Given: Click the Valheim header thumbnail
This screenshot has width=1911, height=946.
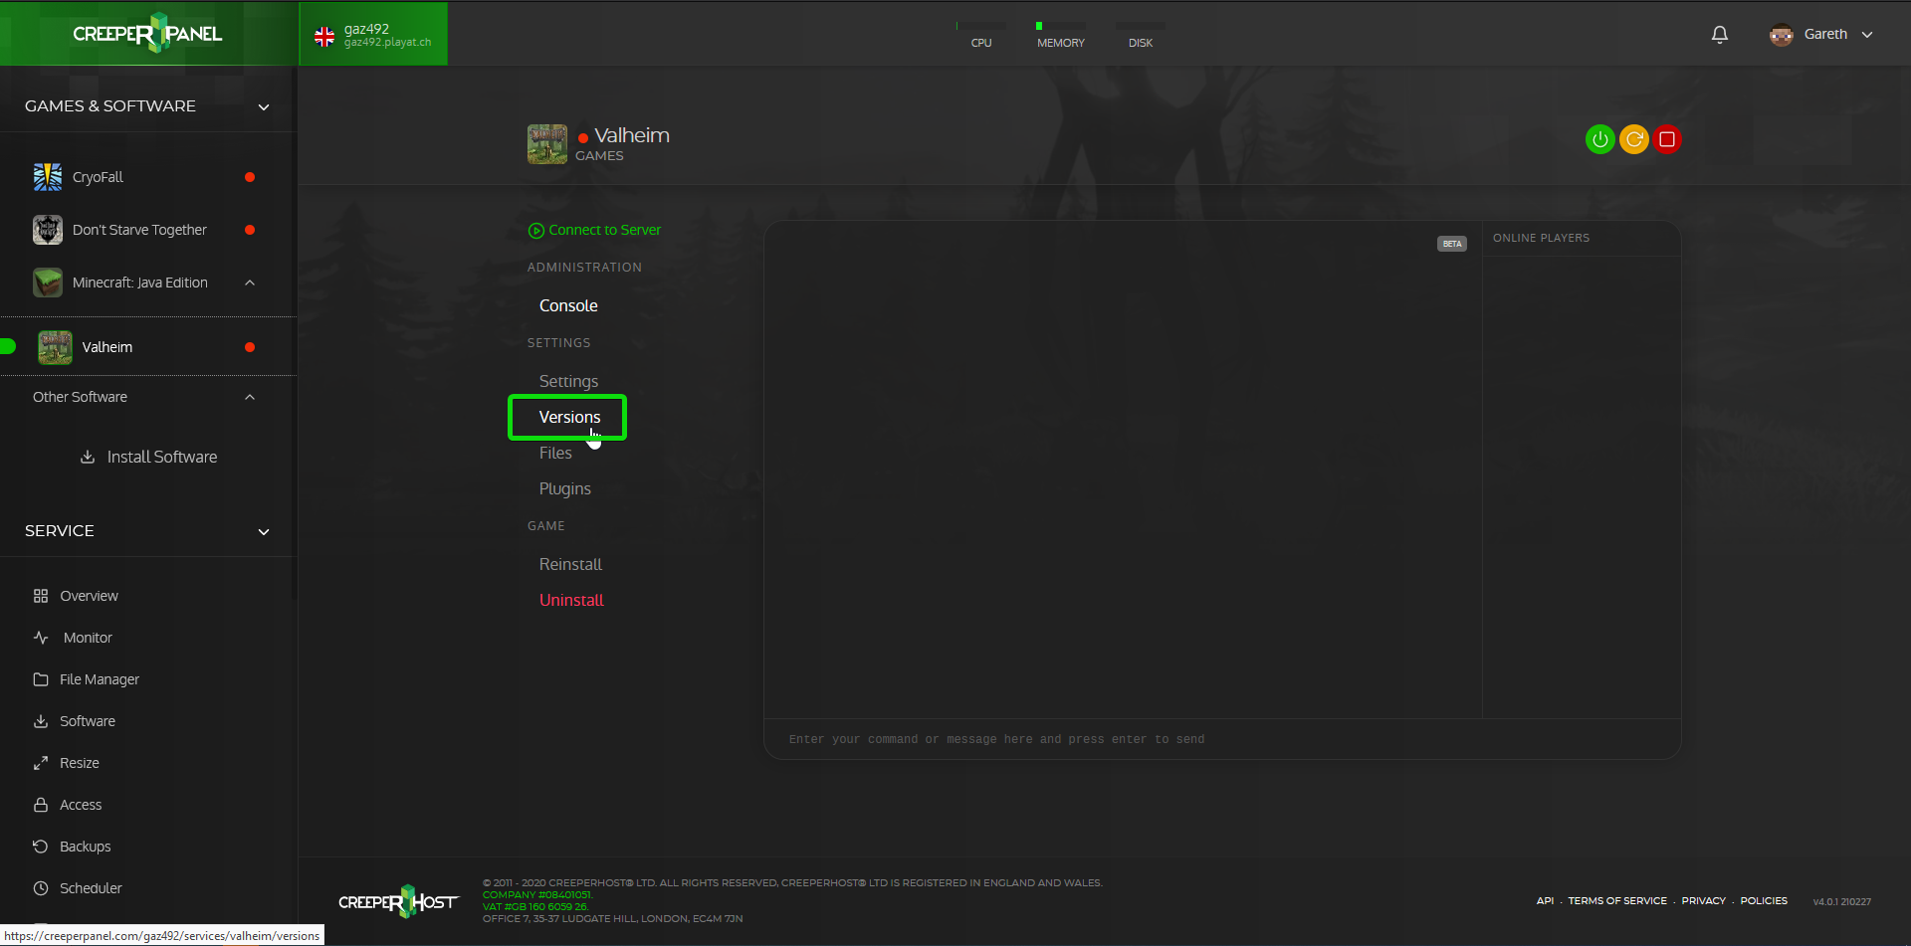Looking at the screenshot, I should click(x=547, y=144).
